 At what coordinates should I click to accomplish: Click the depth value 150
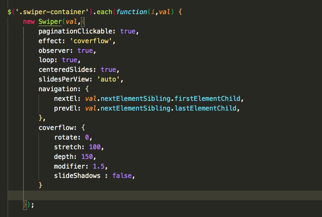click(87, 157)
